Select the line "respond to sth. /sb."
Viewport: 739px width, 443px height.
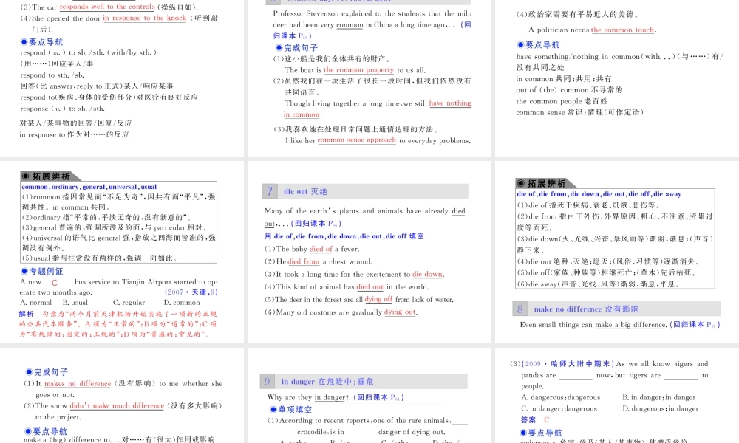point(52,75)
